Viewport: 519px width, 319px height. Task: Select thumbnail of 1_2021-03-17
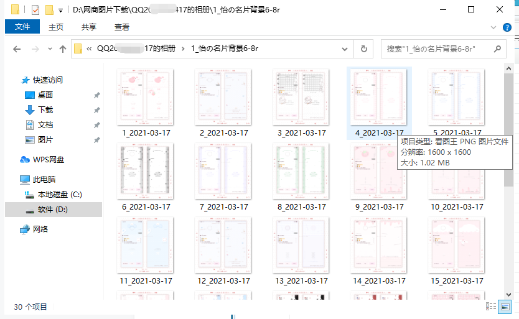point(145,97)
